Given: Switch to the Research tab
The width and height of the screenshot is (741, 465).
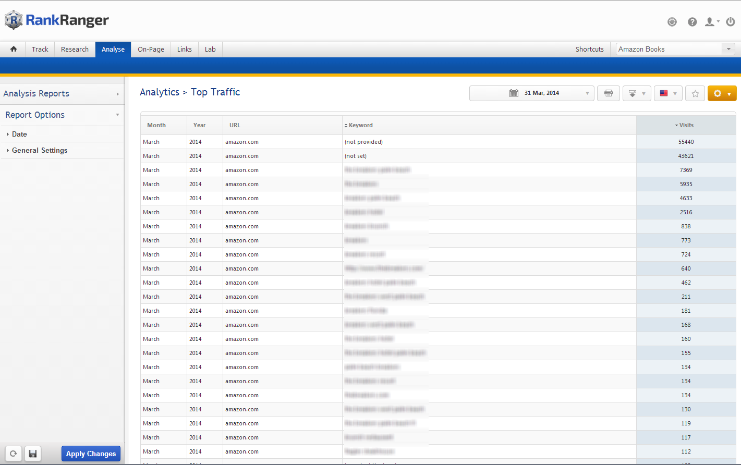Looking at the screenshot, I should 75,49.
